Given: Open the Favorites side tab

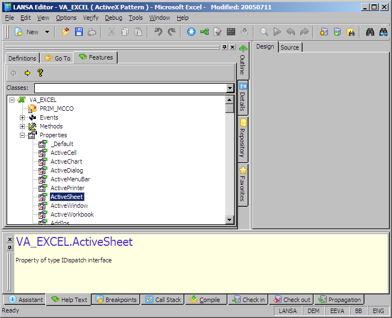Looking at the screenshot, I should 243,184.
